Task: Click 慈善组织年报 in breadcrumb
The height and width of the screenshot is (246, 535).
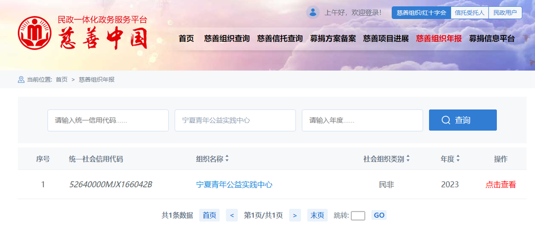Action: tap(97, 80)
